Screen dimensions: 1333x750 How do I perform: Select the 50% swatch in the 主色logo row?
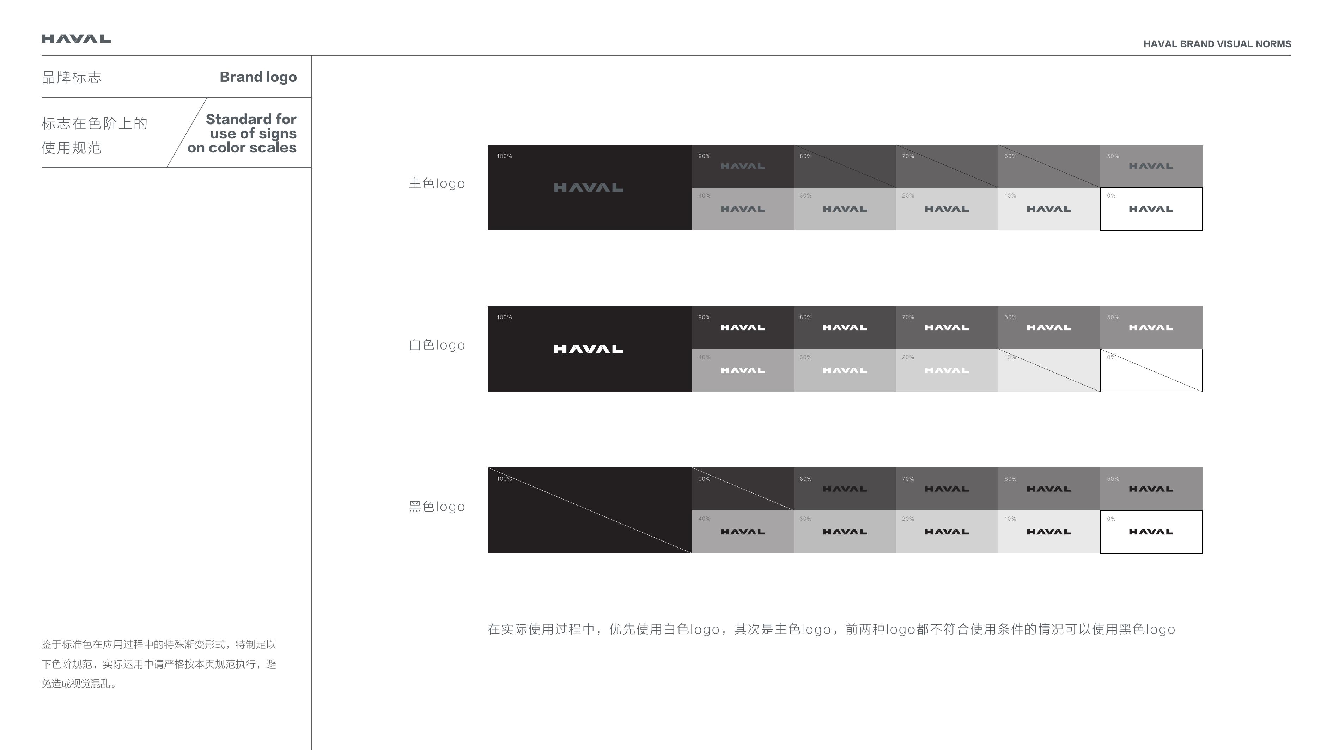click(1151, 166)
